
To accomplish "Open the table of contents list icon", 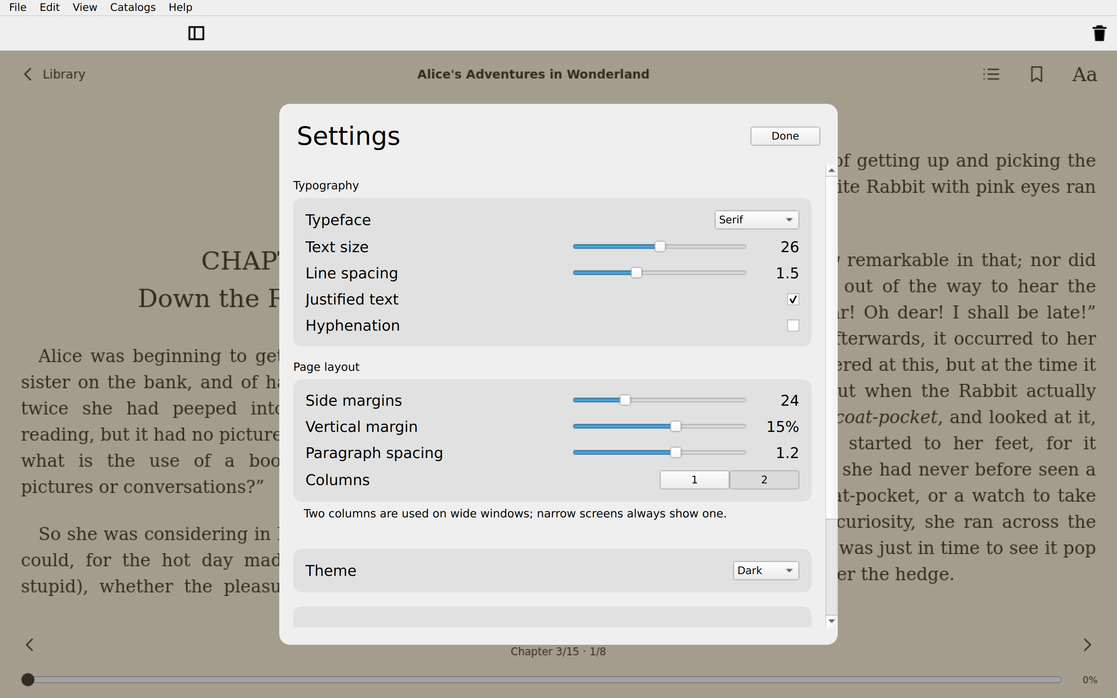I will tap(991, 74).
